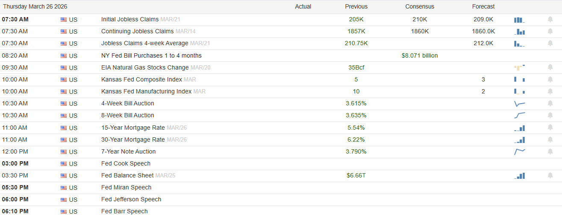Click the alert bell for Continuing Jobless Claims
This screenshot has height=215, width=562.
pos(550,32)
